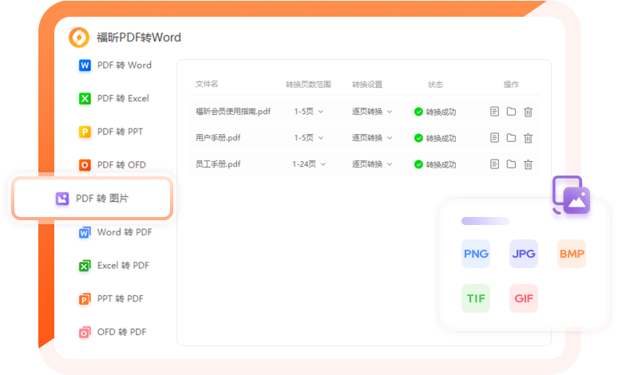Expand 逐页转换 setting for 用户手册.pdf
Viewport: 618px width, 375px height.
(x=372, y=138)
